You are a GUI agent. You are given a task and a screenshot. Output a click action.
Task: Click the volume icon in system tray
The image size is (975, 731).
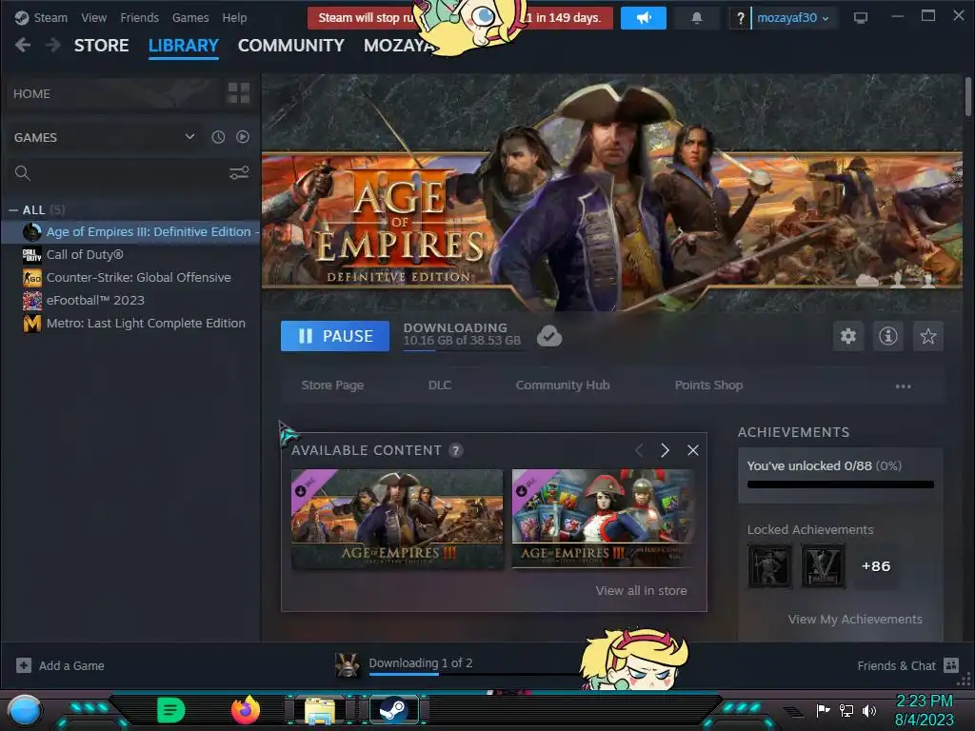point(869,710)
